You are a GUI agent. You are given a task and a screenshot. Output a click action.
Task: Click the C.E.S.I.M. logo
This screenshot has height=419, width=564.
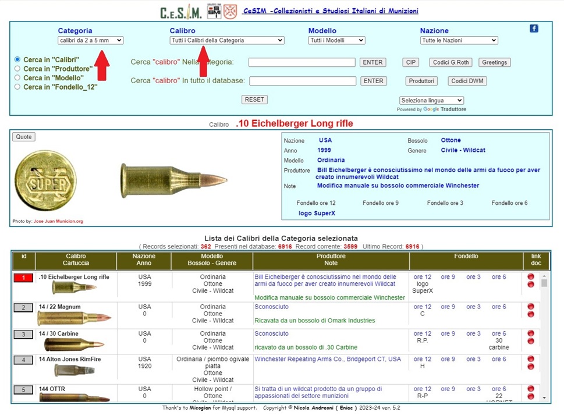(x=181, y=12)
